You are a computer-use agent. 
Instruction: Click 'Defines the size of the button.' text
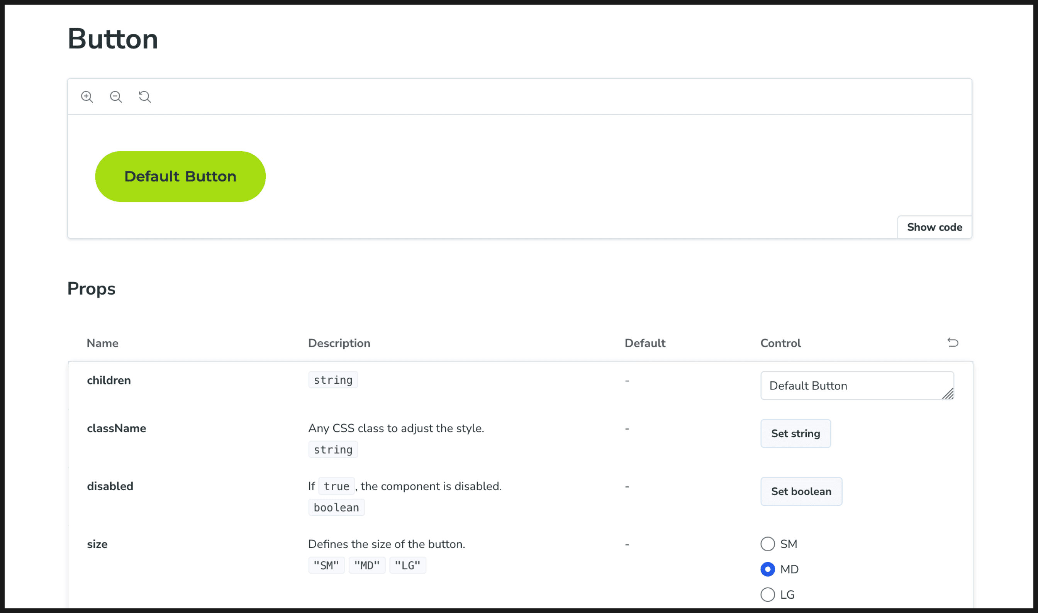coord(387,544)
